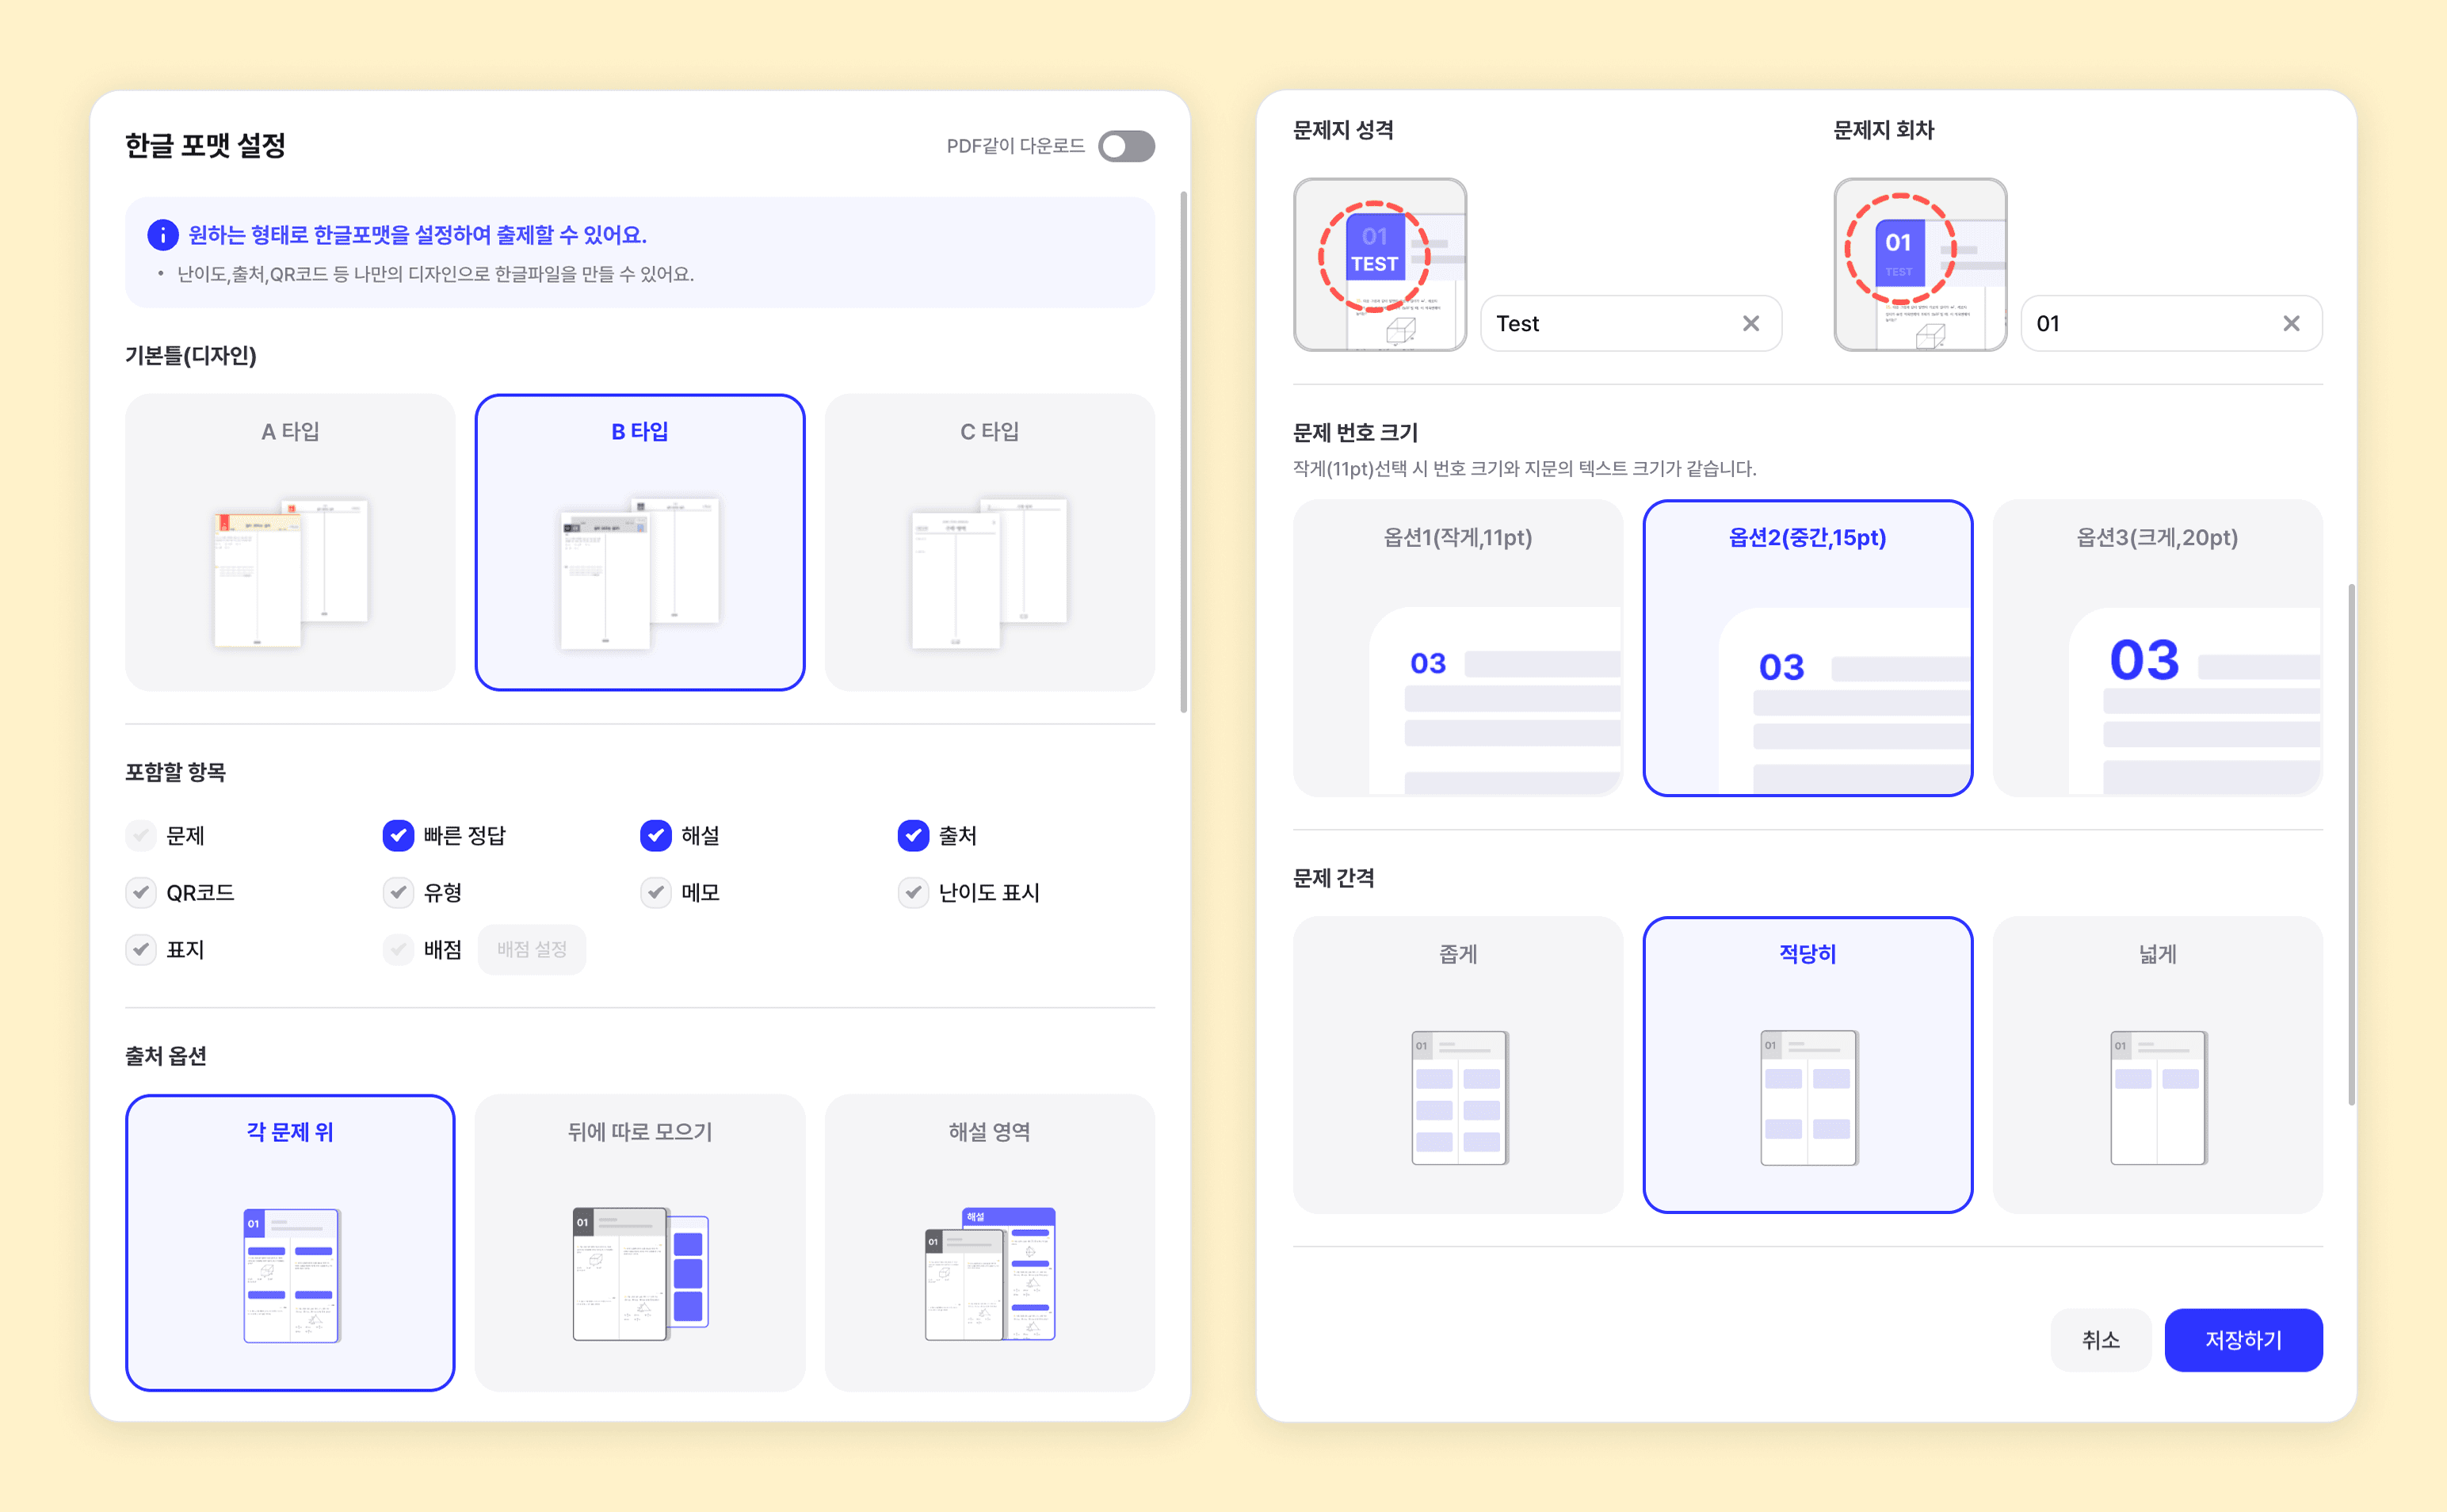Click the blue info icon in the notice banner

pyautogui.click(x=162, y=235)
